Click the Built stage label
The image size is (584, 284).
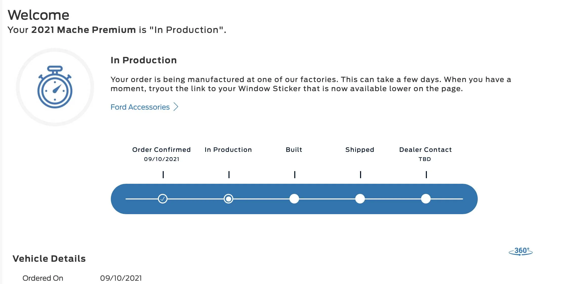pyautogui.click(x=294, y=150)
